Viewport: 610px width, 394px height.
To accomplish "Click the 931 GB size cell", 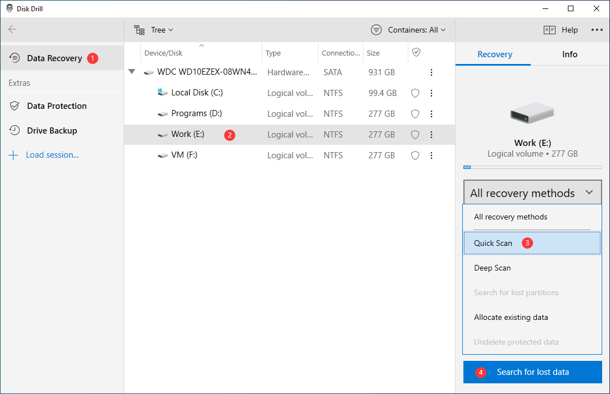I will (x=381, y=72).
